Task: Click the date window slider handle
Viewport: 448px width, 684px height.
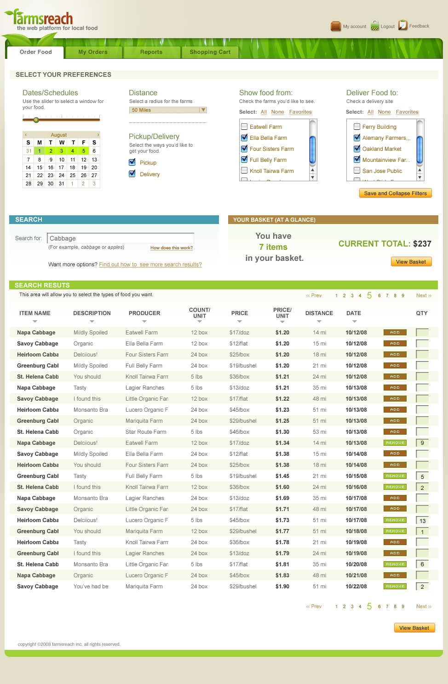Action: click(36, 120)
